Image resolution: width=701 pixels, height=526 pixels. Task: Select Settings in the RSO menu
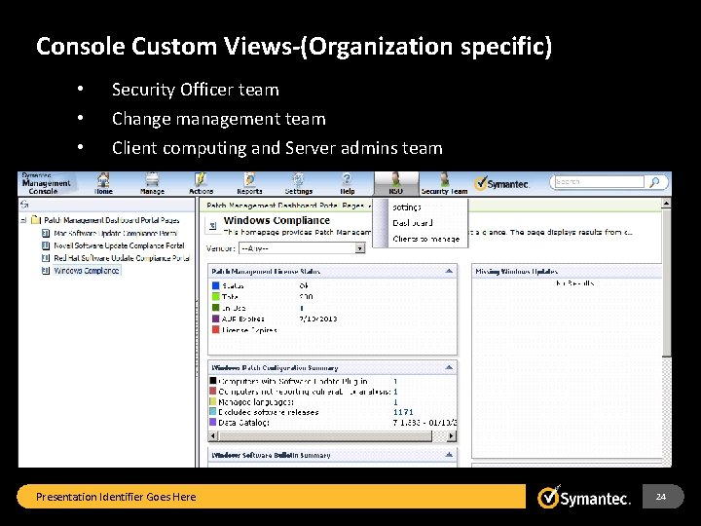pyautogui.click(x=407, y=207)
